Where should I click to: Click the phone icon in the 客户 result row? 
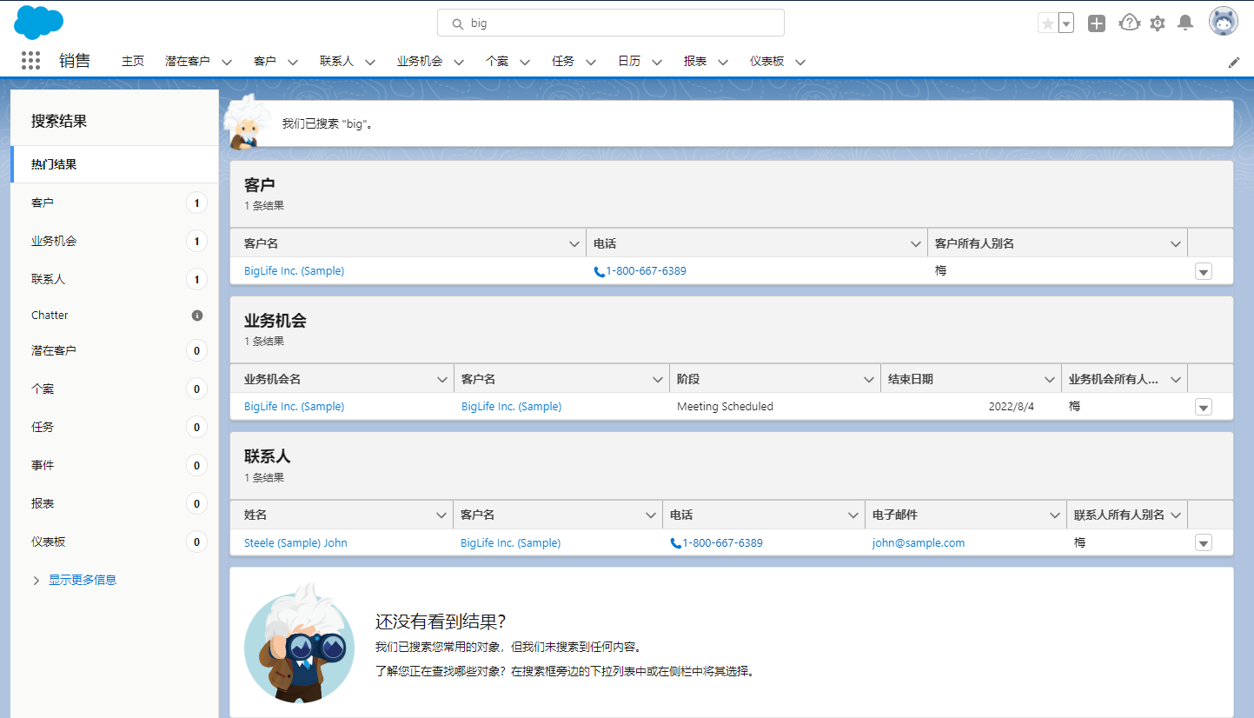pyautogui.click(x=599, y=271)
